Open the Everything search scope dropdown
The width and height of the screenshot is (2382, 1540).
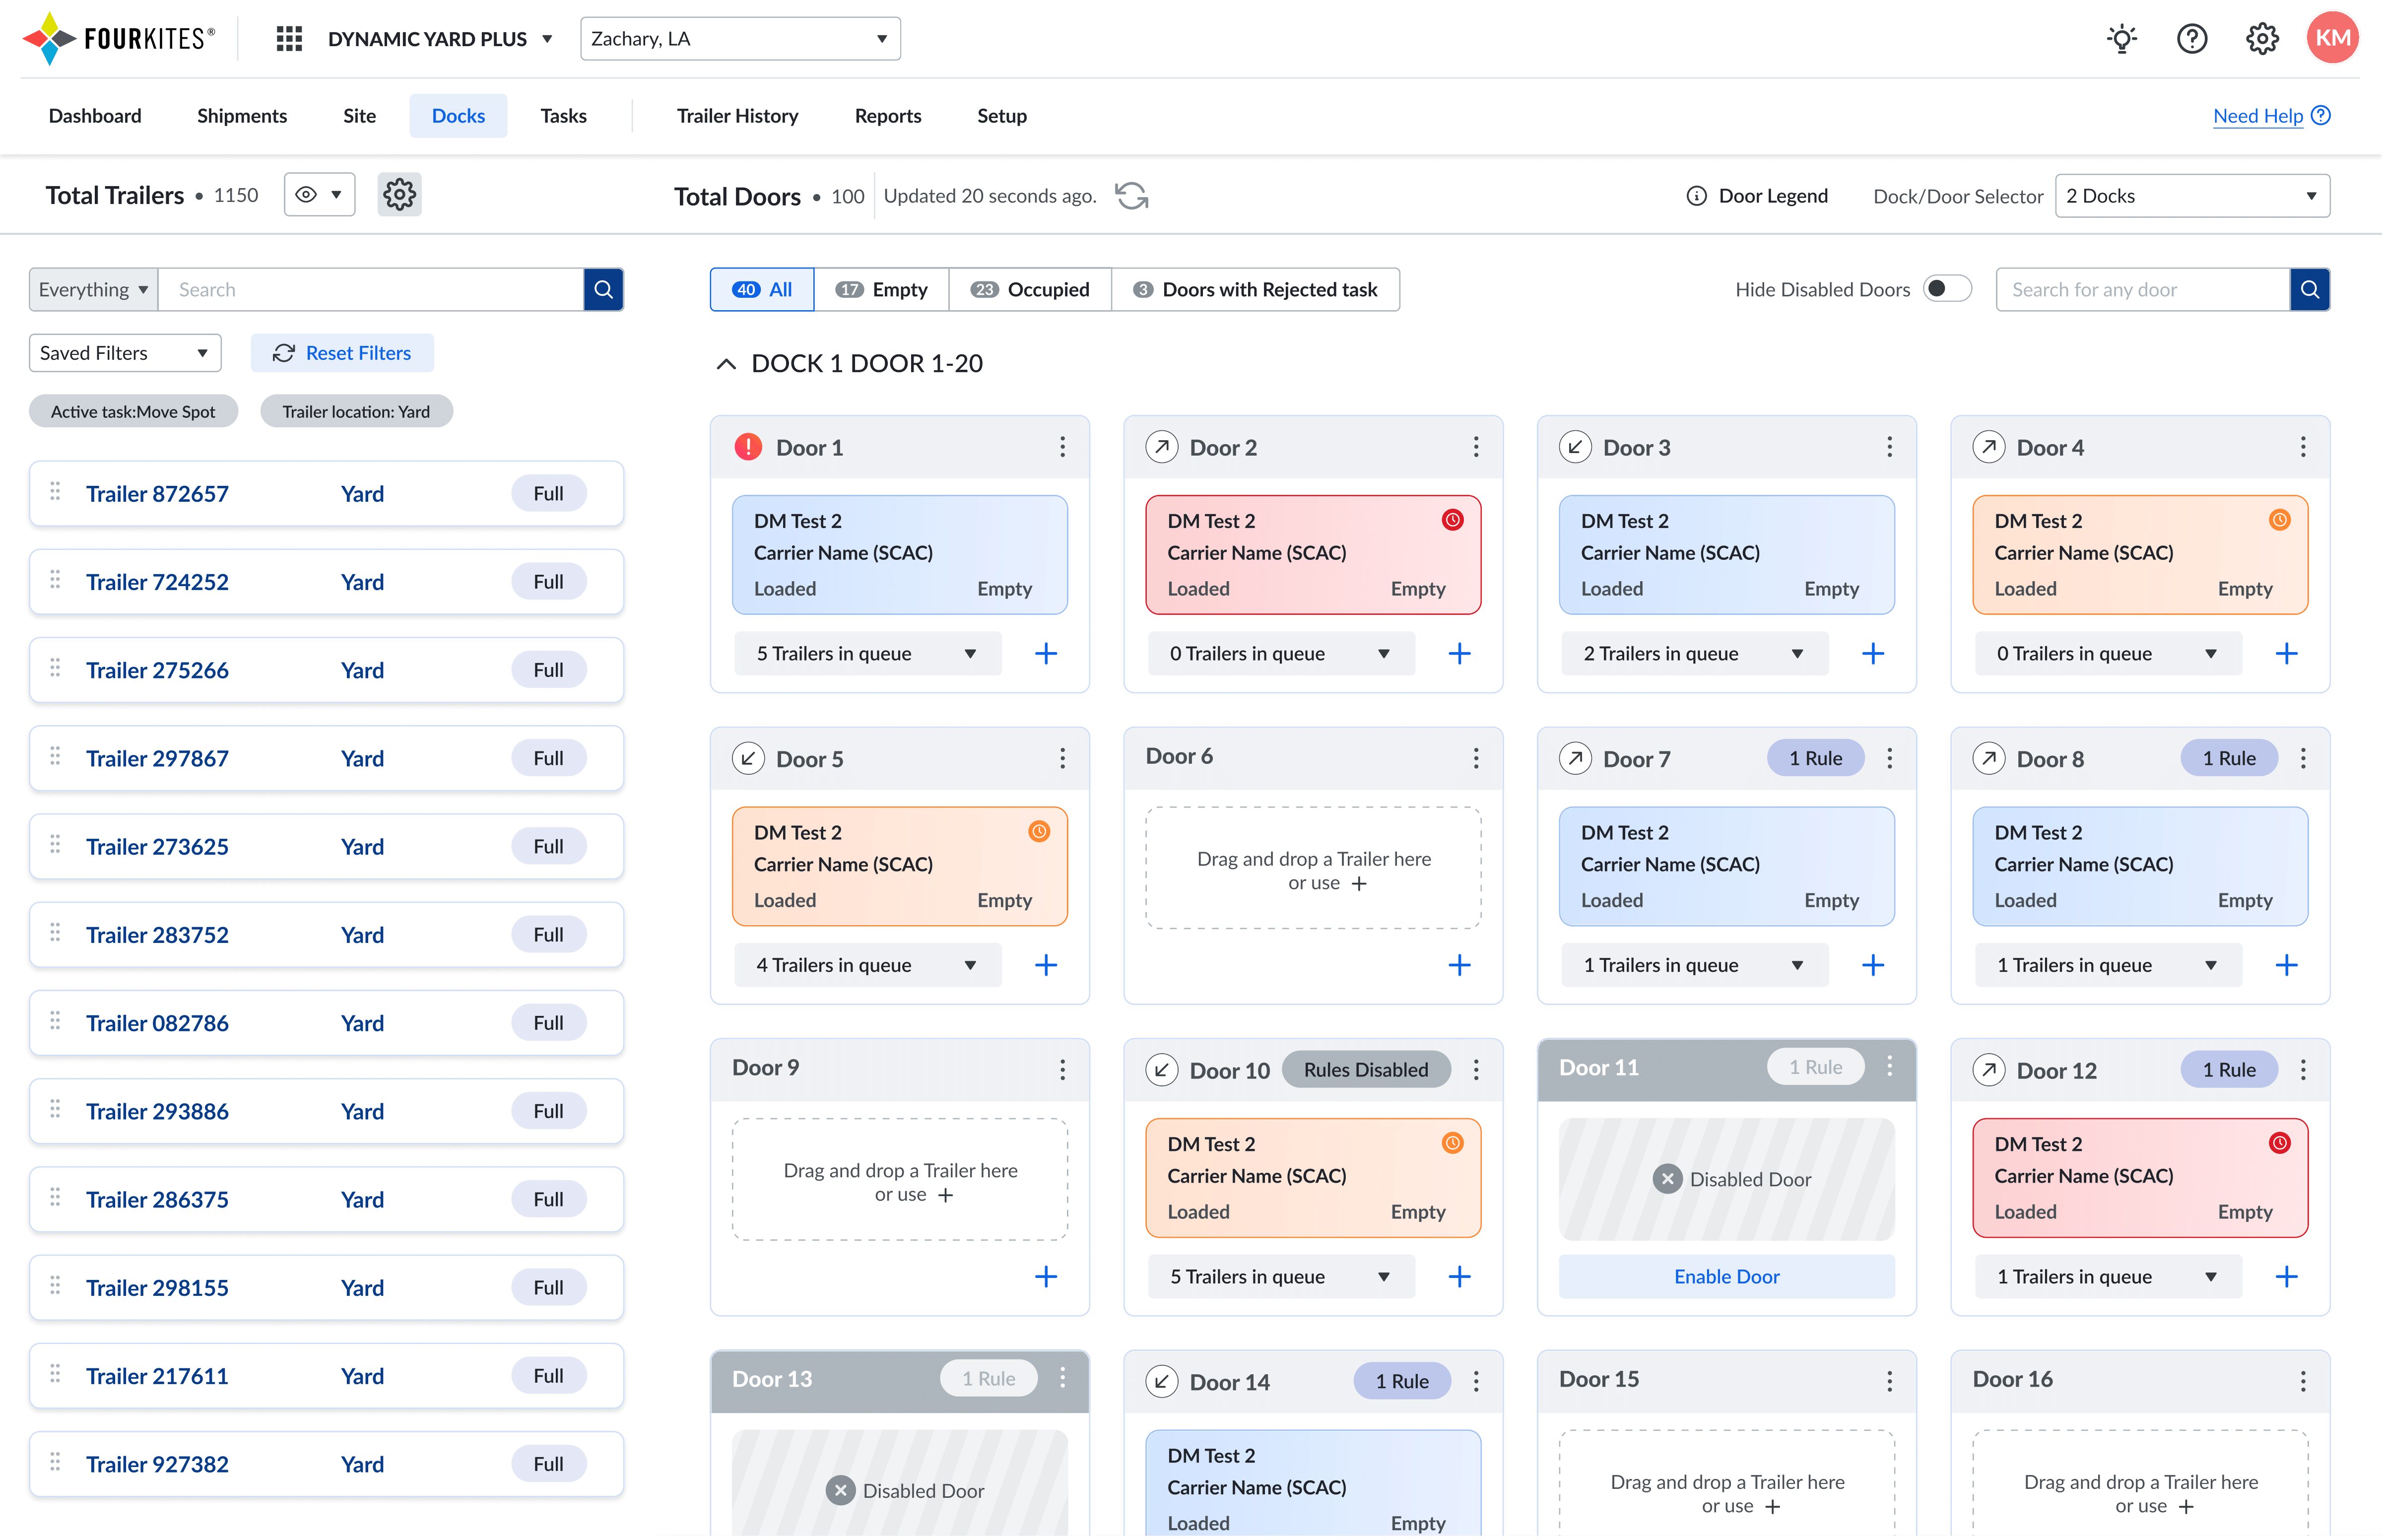94,289
